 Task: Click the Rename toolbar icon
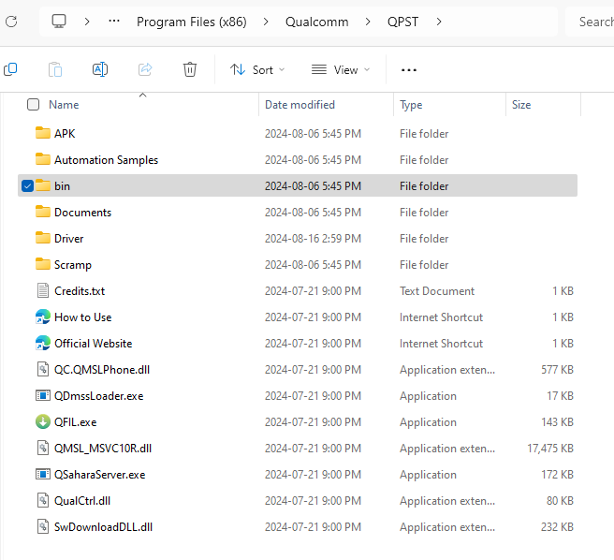click(100, 69)
